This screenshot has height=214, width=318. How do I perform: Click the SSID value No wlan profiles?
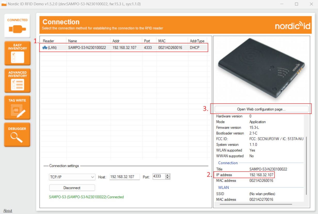pyautogui.click(x=262, y=194)
